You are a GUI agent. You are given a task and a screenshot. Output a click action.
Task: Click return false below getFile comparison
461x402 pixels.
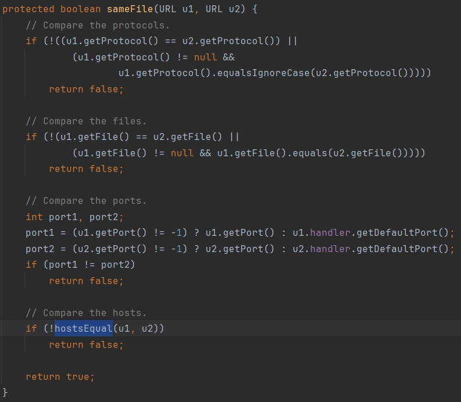pyautogui.click(x=86, y=169)
